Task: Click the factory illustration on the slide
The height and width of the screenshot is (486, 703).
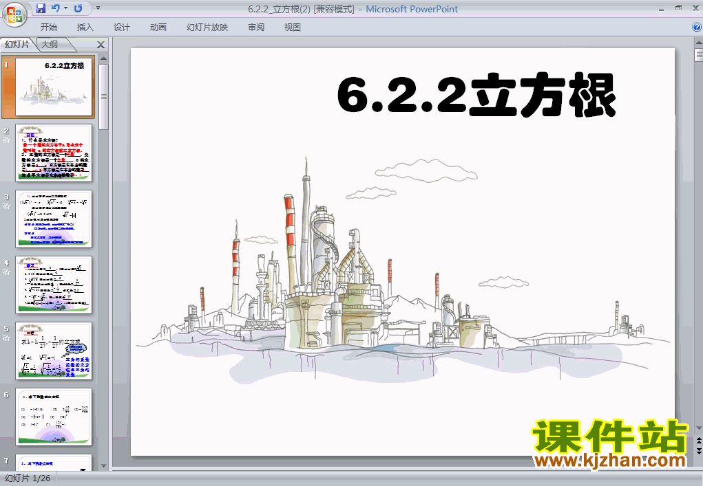Action: [402, 272]
